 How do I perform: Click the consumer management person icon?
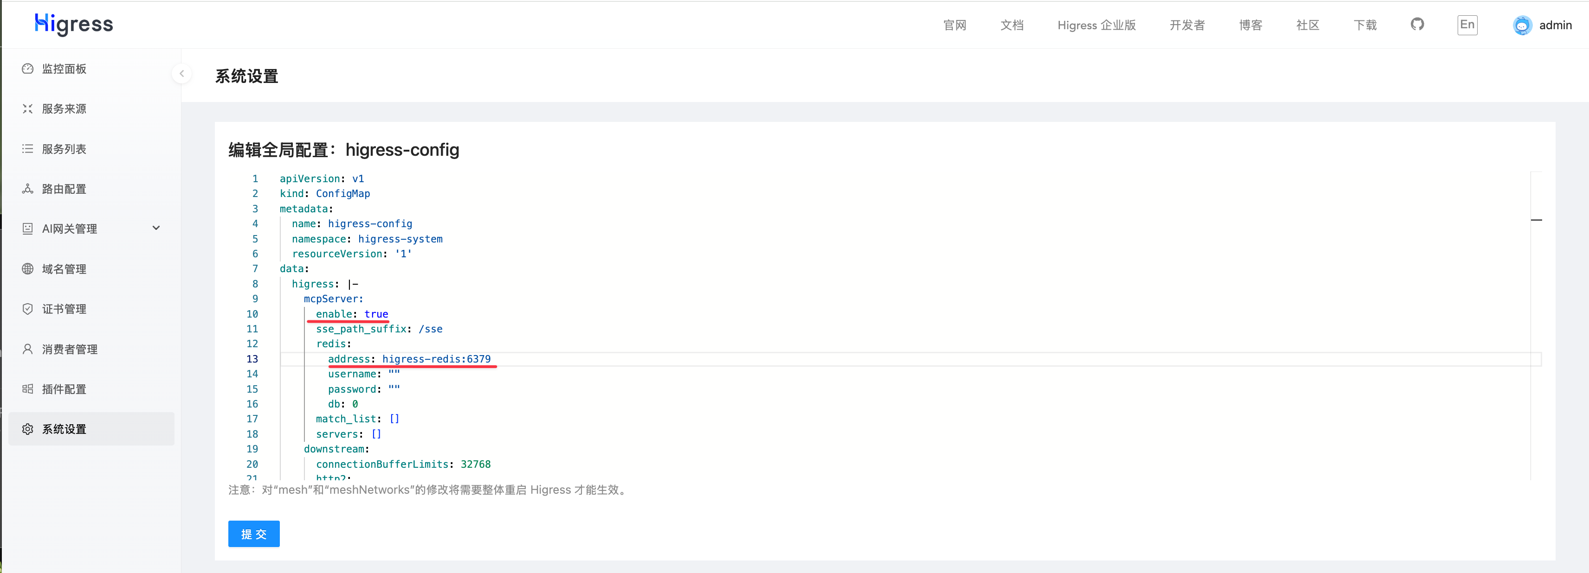(28, 350)
